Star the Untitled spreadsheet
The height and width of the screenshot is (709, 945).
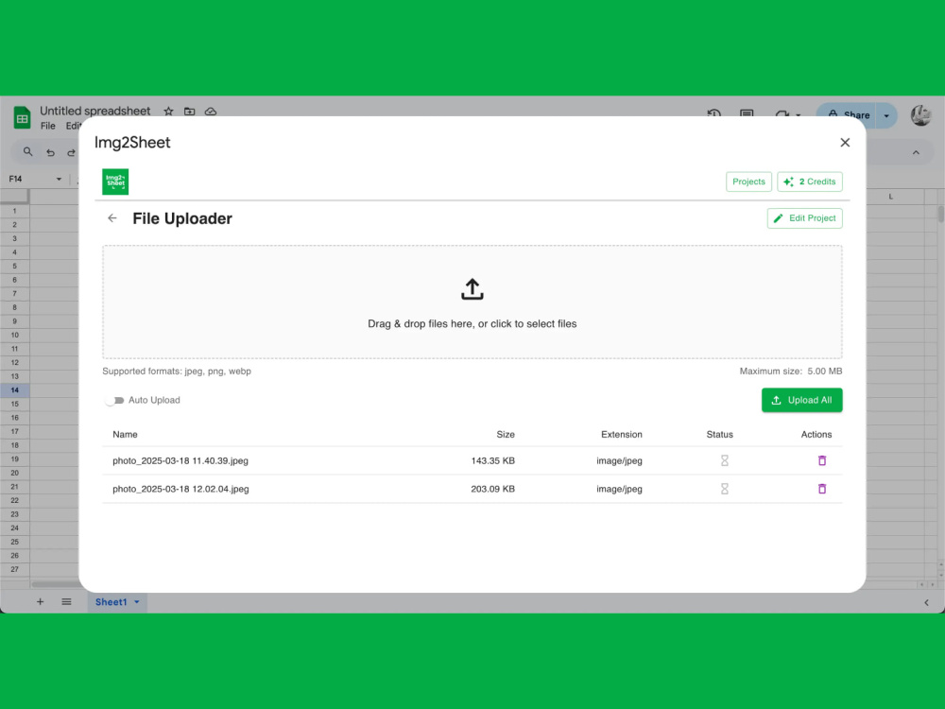point(169,112)
